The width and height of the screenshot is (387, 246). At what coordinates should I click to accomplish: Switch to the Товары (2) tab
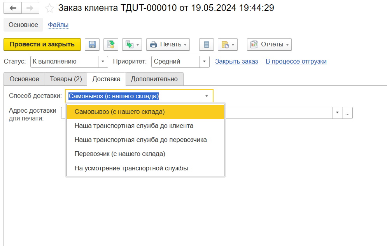click(x=66, y=79)
